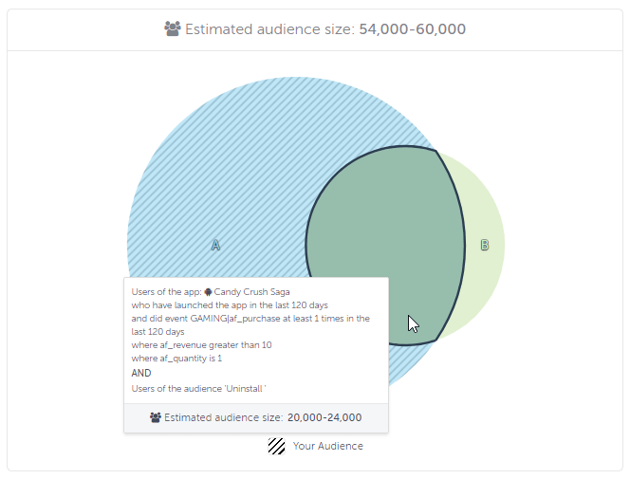This screenshot has height=479, width=630.
Task: Click the header estimate 54,000-60,000
Action: click(413, 29)
